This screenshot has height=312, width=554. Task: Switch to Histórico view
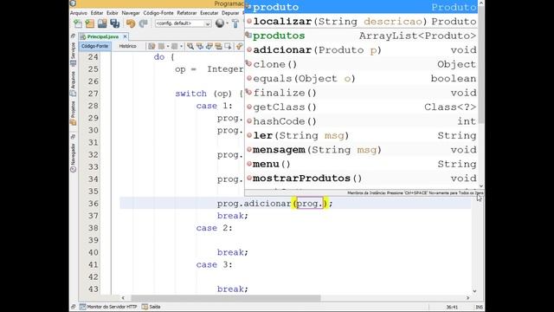pyautogui.click(x=127, y=46)
